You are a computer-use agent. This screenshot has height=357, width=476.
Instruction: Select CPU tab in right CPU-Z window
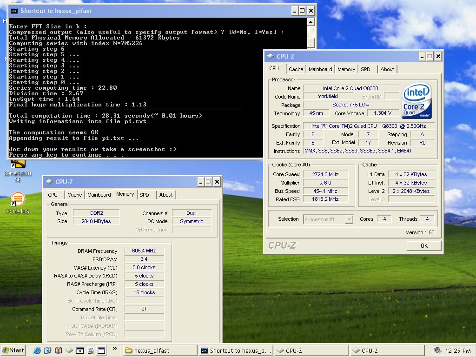point(274,69)
